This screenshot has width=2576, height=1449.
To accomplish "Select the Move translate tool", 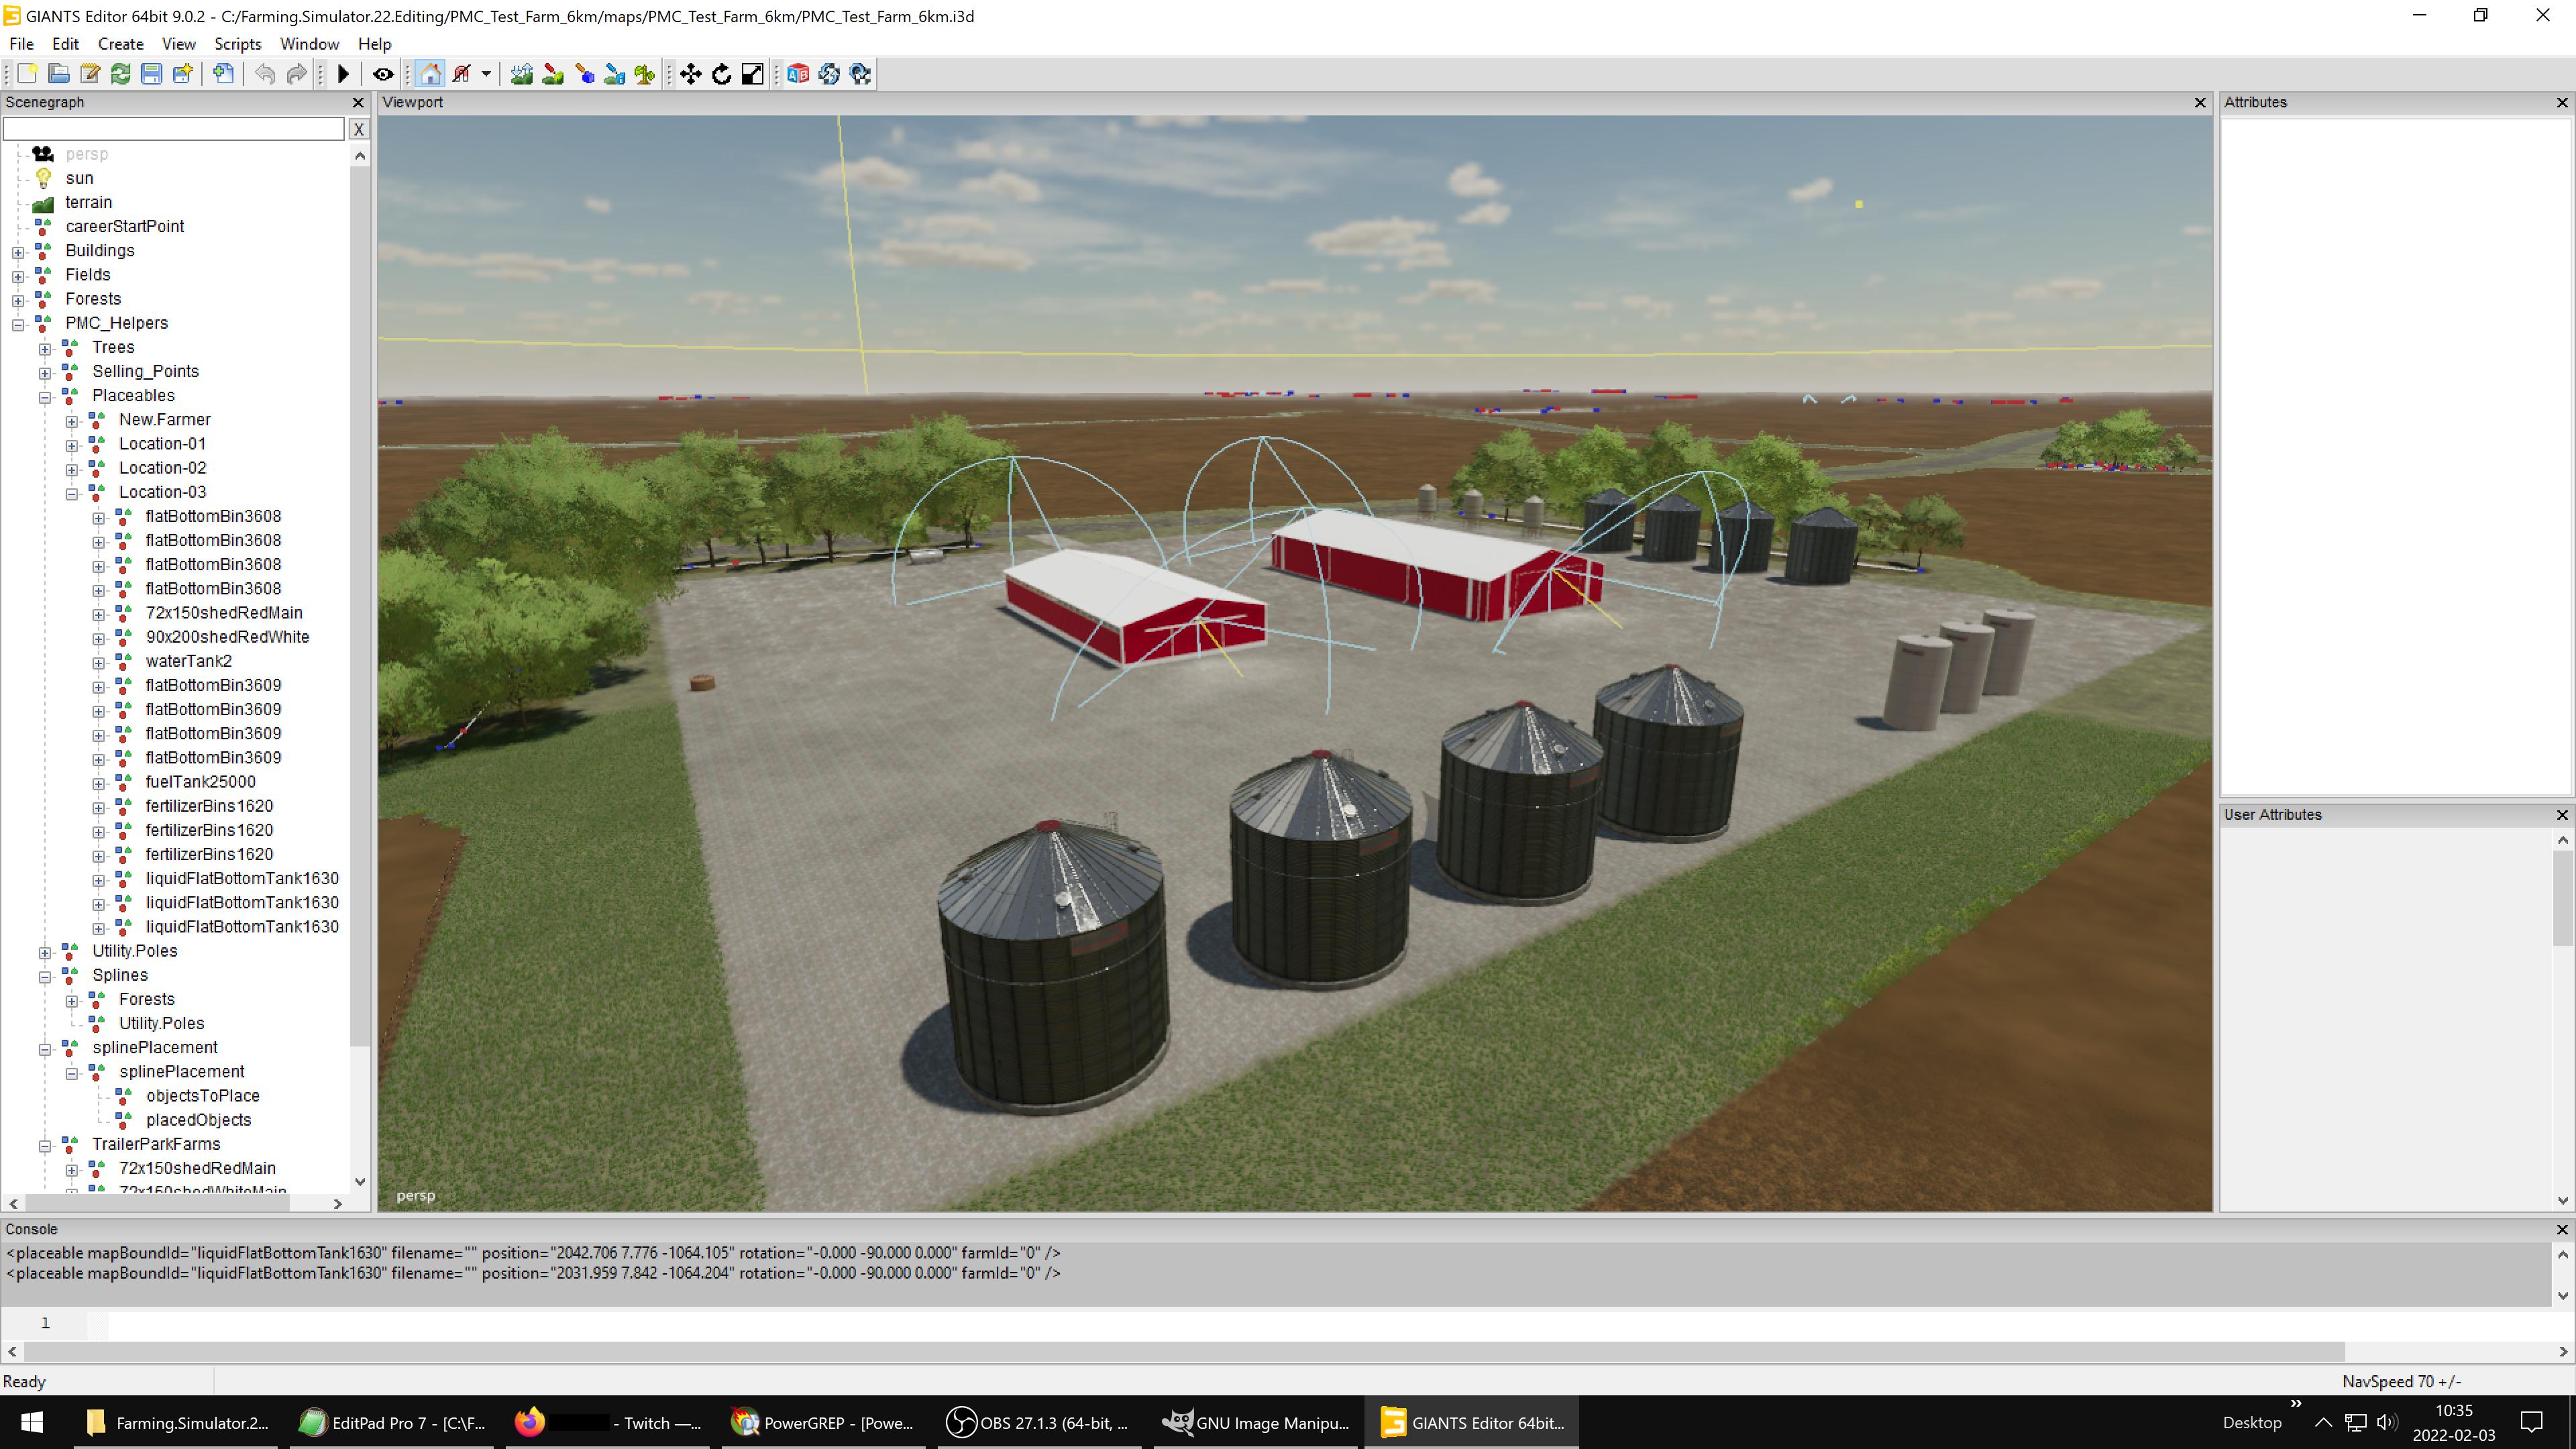I will [691, 74].
